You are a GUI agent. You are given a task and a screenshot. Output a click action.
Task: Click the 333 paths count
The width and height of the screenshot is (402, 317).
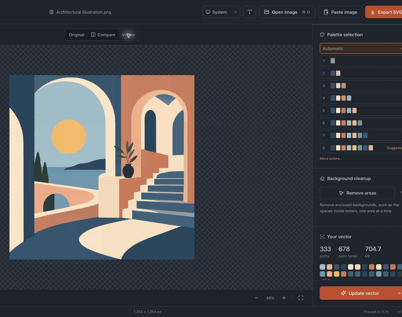325,249
